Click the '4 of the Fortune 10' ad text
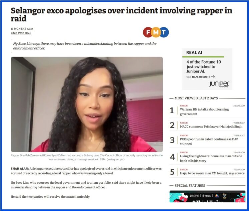The width and height of the screenshot is (249, 211). [204, 66]
